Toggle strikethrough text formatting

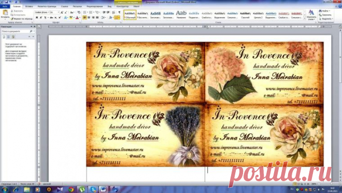[x=51, y=18]
